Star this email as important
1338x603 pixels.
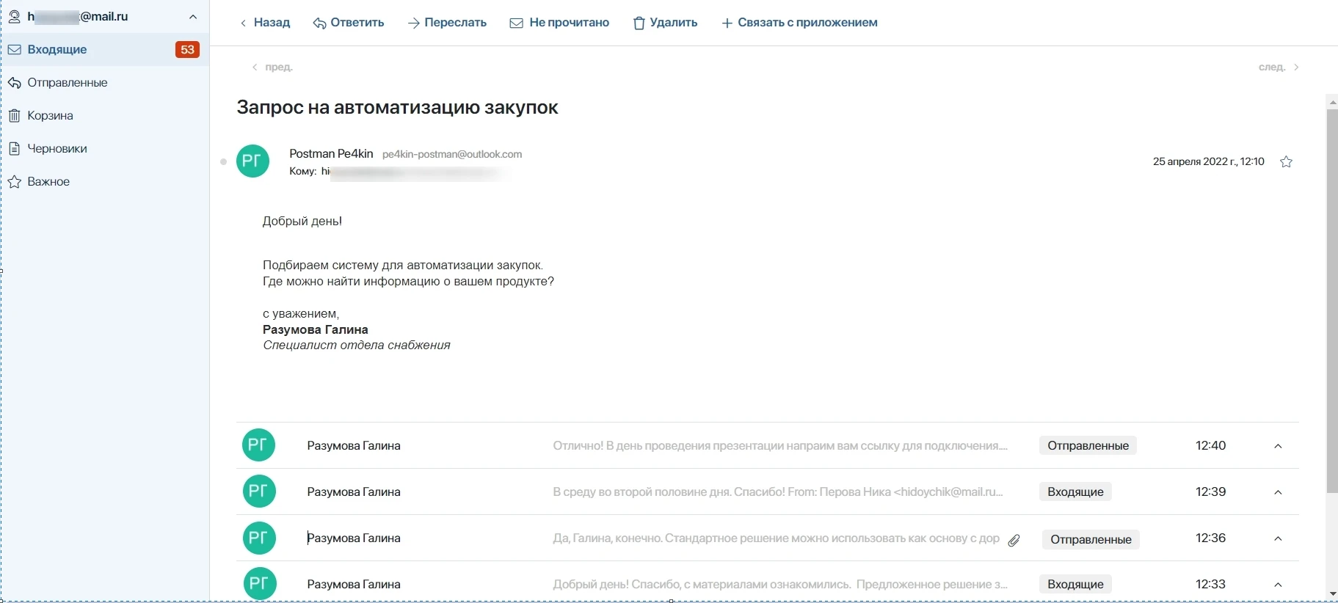pyautogui.click(x=1286, y=162)
